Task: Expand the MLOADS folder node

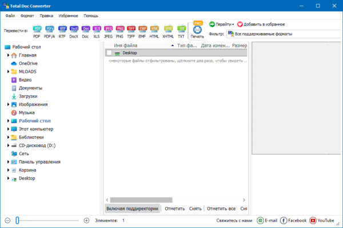Action: click(8, 72)
